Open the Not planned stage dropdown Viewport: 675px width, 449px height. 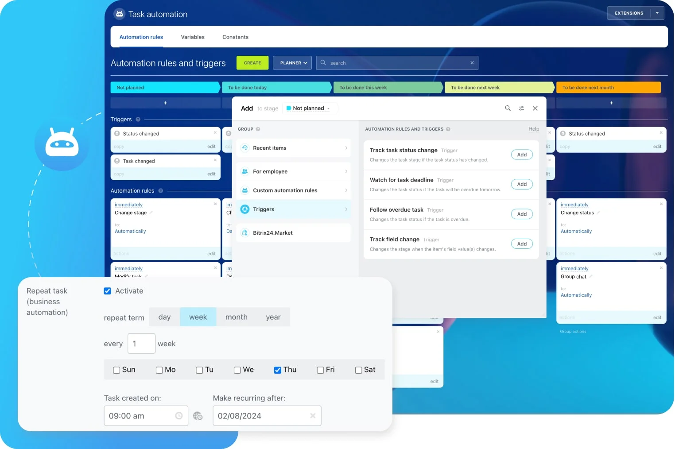310,108
